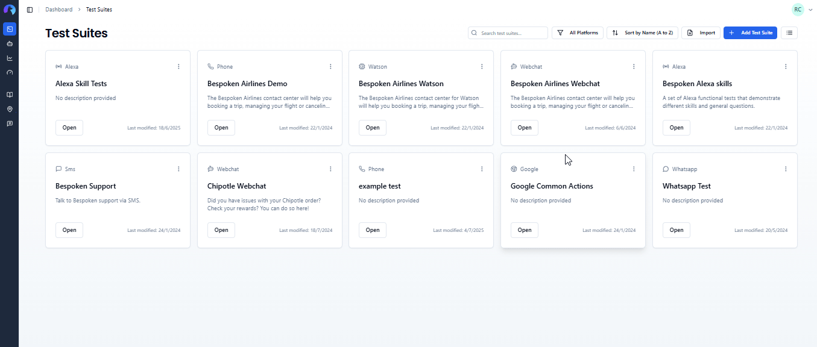The height and width of the screenshot is (347, 817).
Task: Click the Alexa Skill Tests card title
Action: pos(81,84)
